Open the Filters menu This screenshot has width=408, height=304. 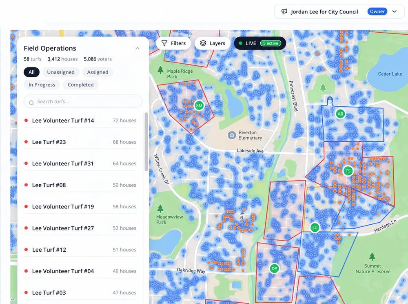[173, 43]
